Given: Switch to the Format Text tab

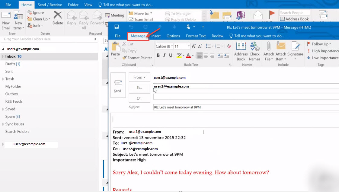Looking at the screenshot, I should (x=196, y=36).
